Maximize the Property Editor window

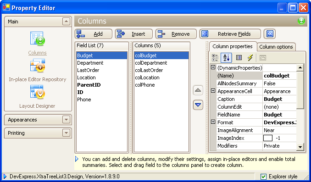point(293,8)
